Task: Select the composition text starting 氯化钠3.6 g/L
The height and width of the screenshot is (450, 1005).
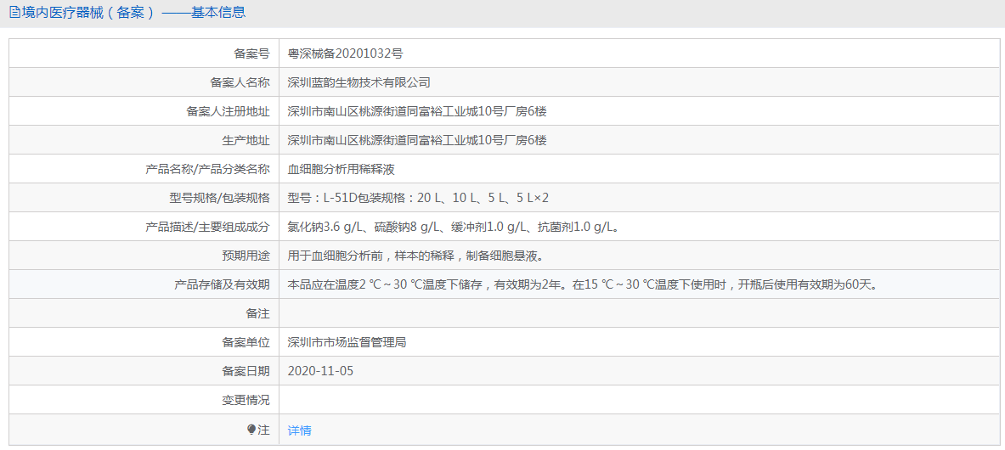Action: [453, 227]
